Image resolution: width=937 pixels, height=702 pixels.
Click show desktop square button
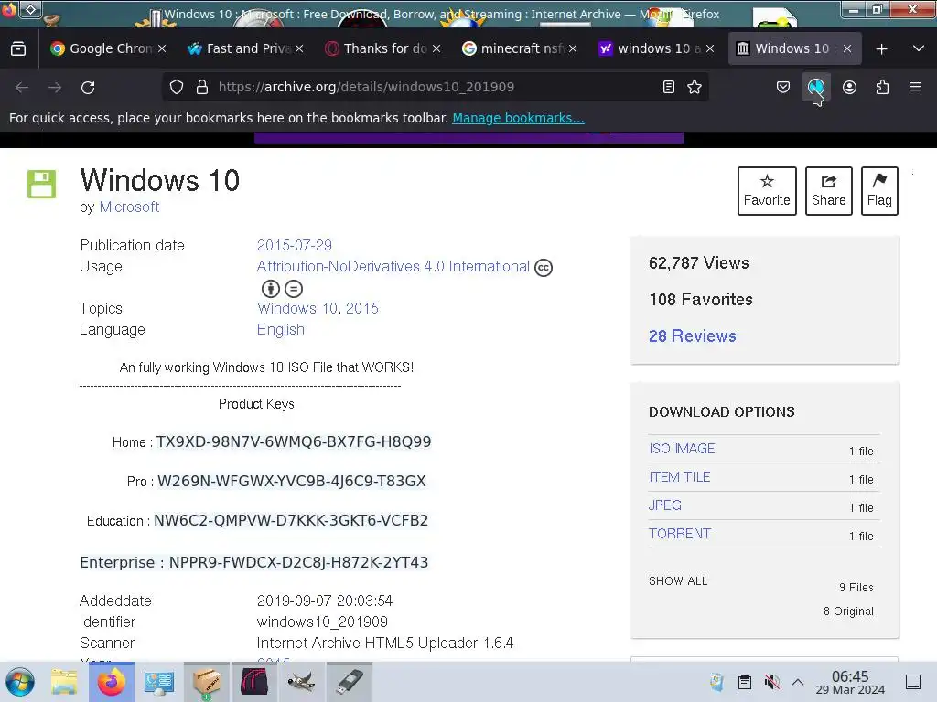point(913,682)
